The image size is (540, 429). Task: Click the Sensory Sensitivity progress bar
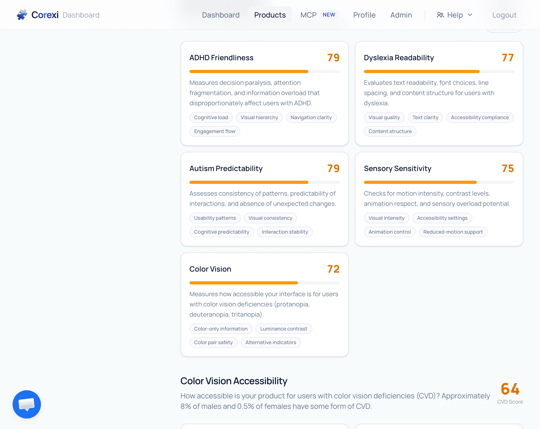[x=439, y=182]
